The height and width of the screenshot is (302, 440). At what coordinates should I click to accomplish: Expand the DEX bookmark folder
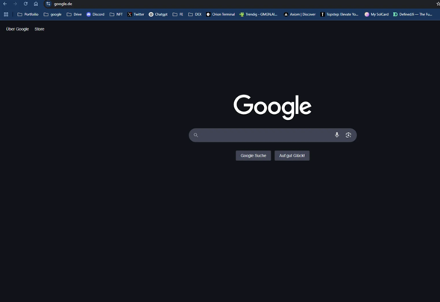click(195, 14)
